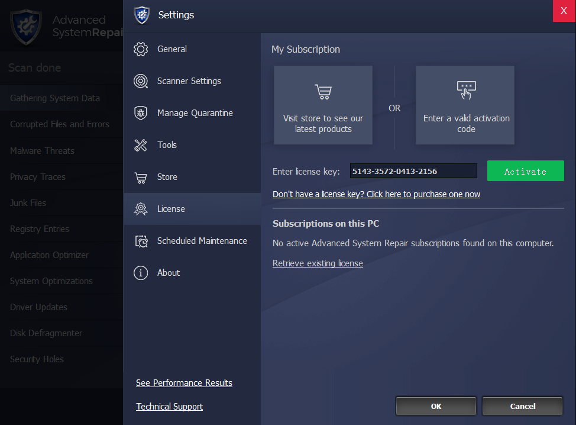The width and height of the screenshot is (576, 425).
Task: Dismiss settings with the Cancel button
Action: [522, 406]
